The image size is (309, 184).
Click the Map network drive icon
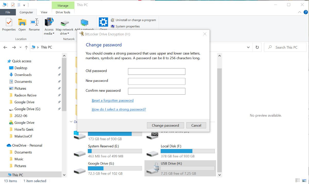(x=64, y=23)
